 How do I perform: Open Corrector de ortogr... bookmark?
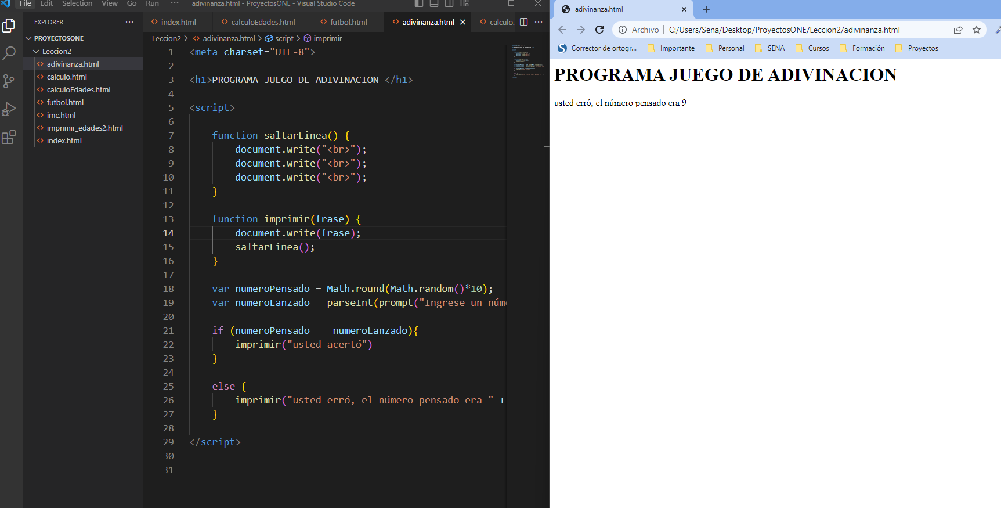click(597, 48)
